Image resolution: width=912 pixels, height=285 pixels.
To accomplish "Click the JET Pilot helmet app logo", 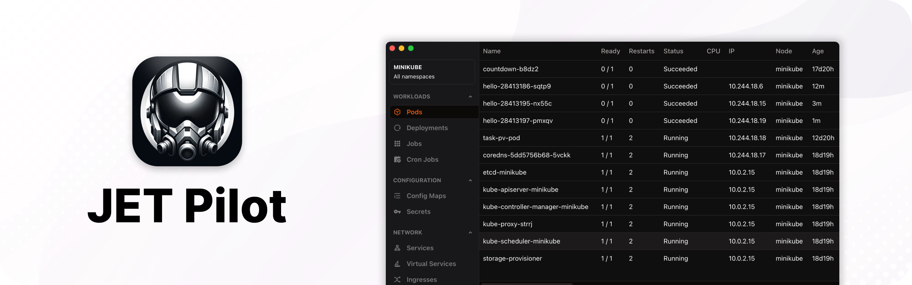I will [187, 111].
